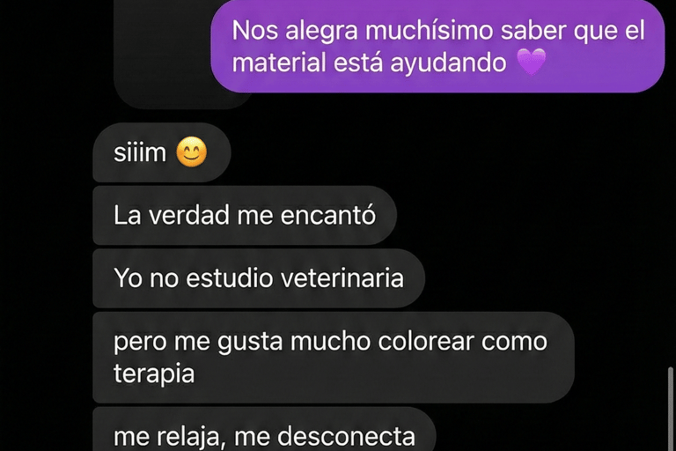
Task: Tap the smiling face emoji
Action: pyautogui.click(x=191, y=152)
